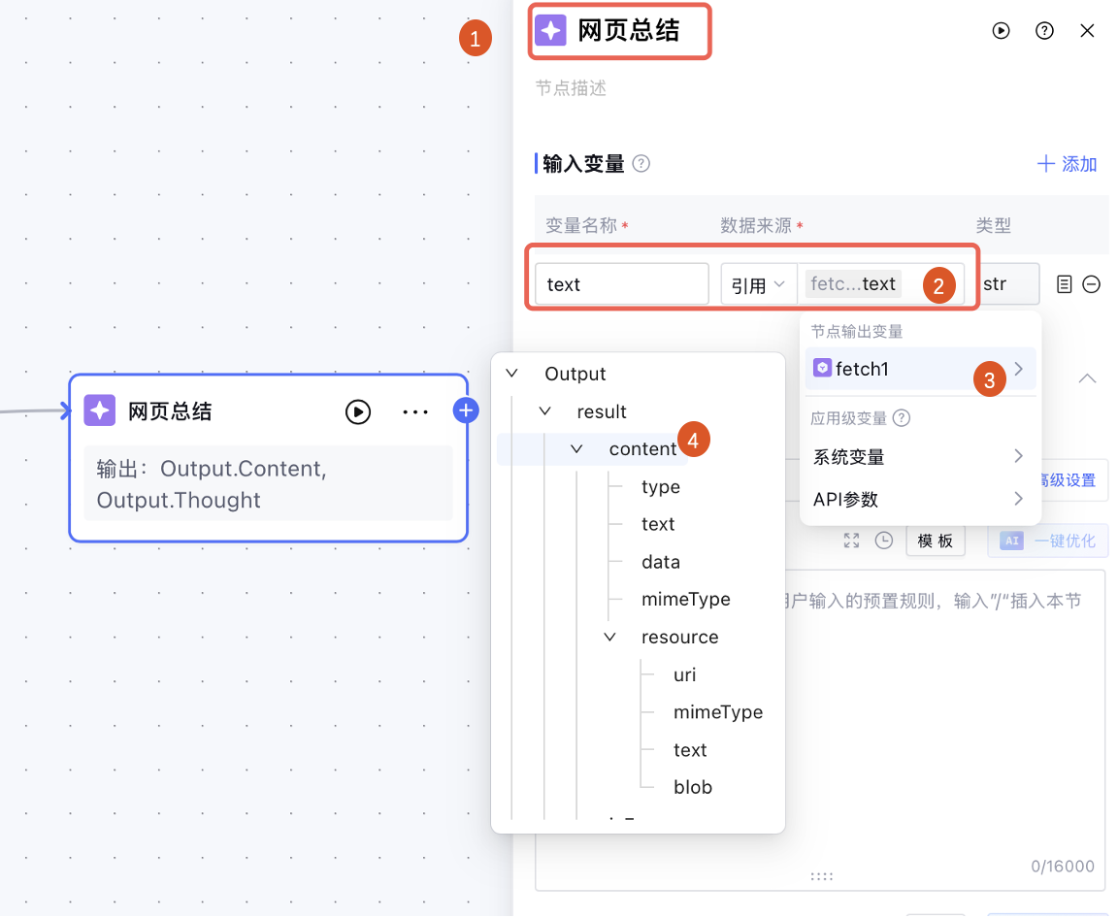Collapse the resource tree node
Viewport: 1118px width, 918px height.
609,638
